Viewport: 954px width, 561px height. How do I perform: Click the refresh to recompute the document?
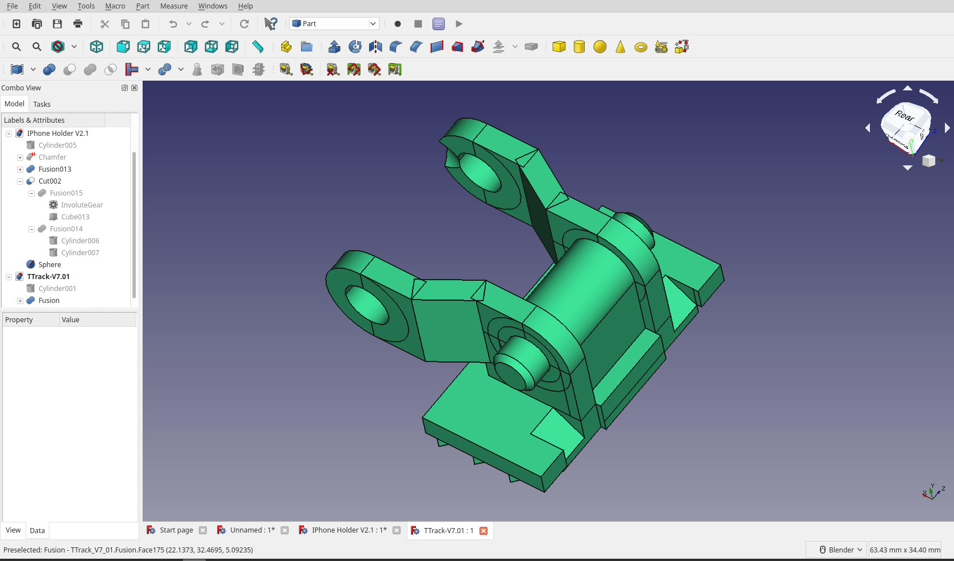tap(244, 24)
